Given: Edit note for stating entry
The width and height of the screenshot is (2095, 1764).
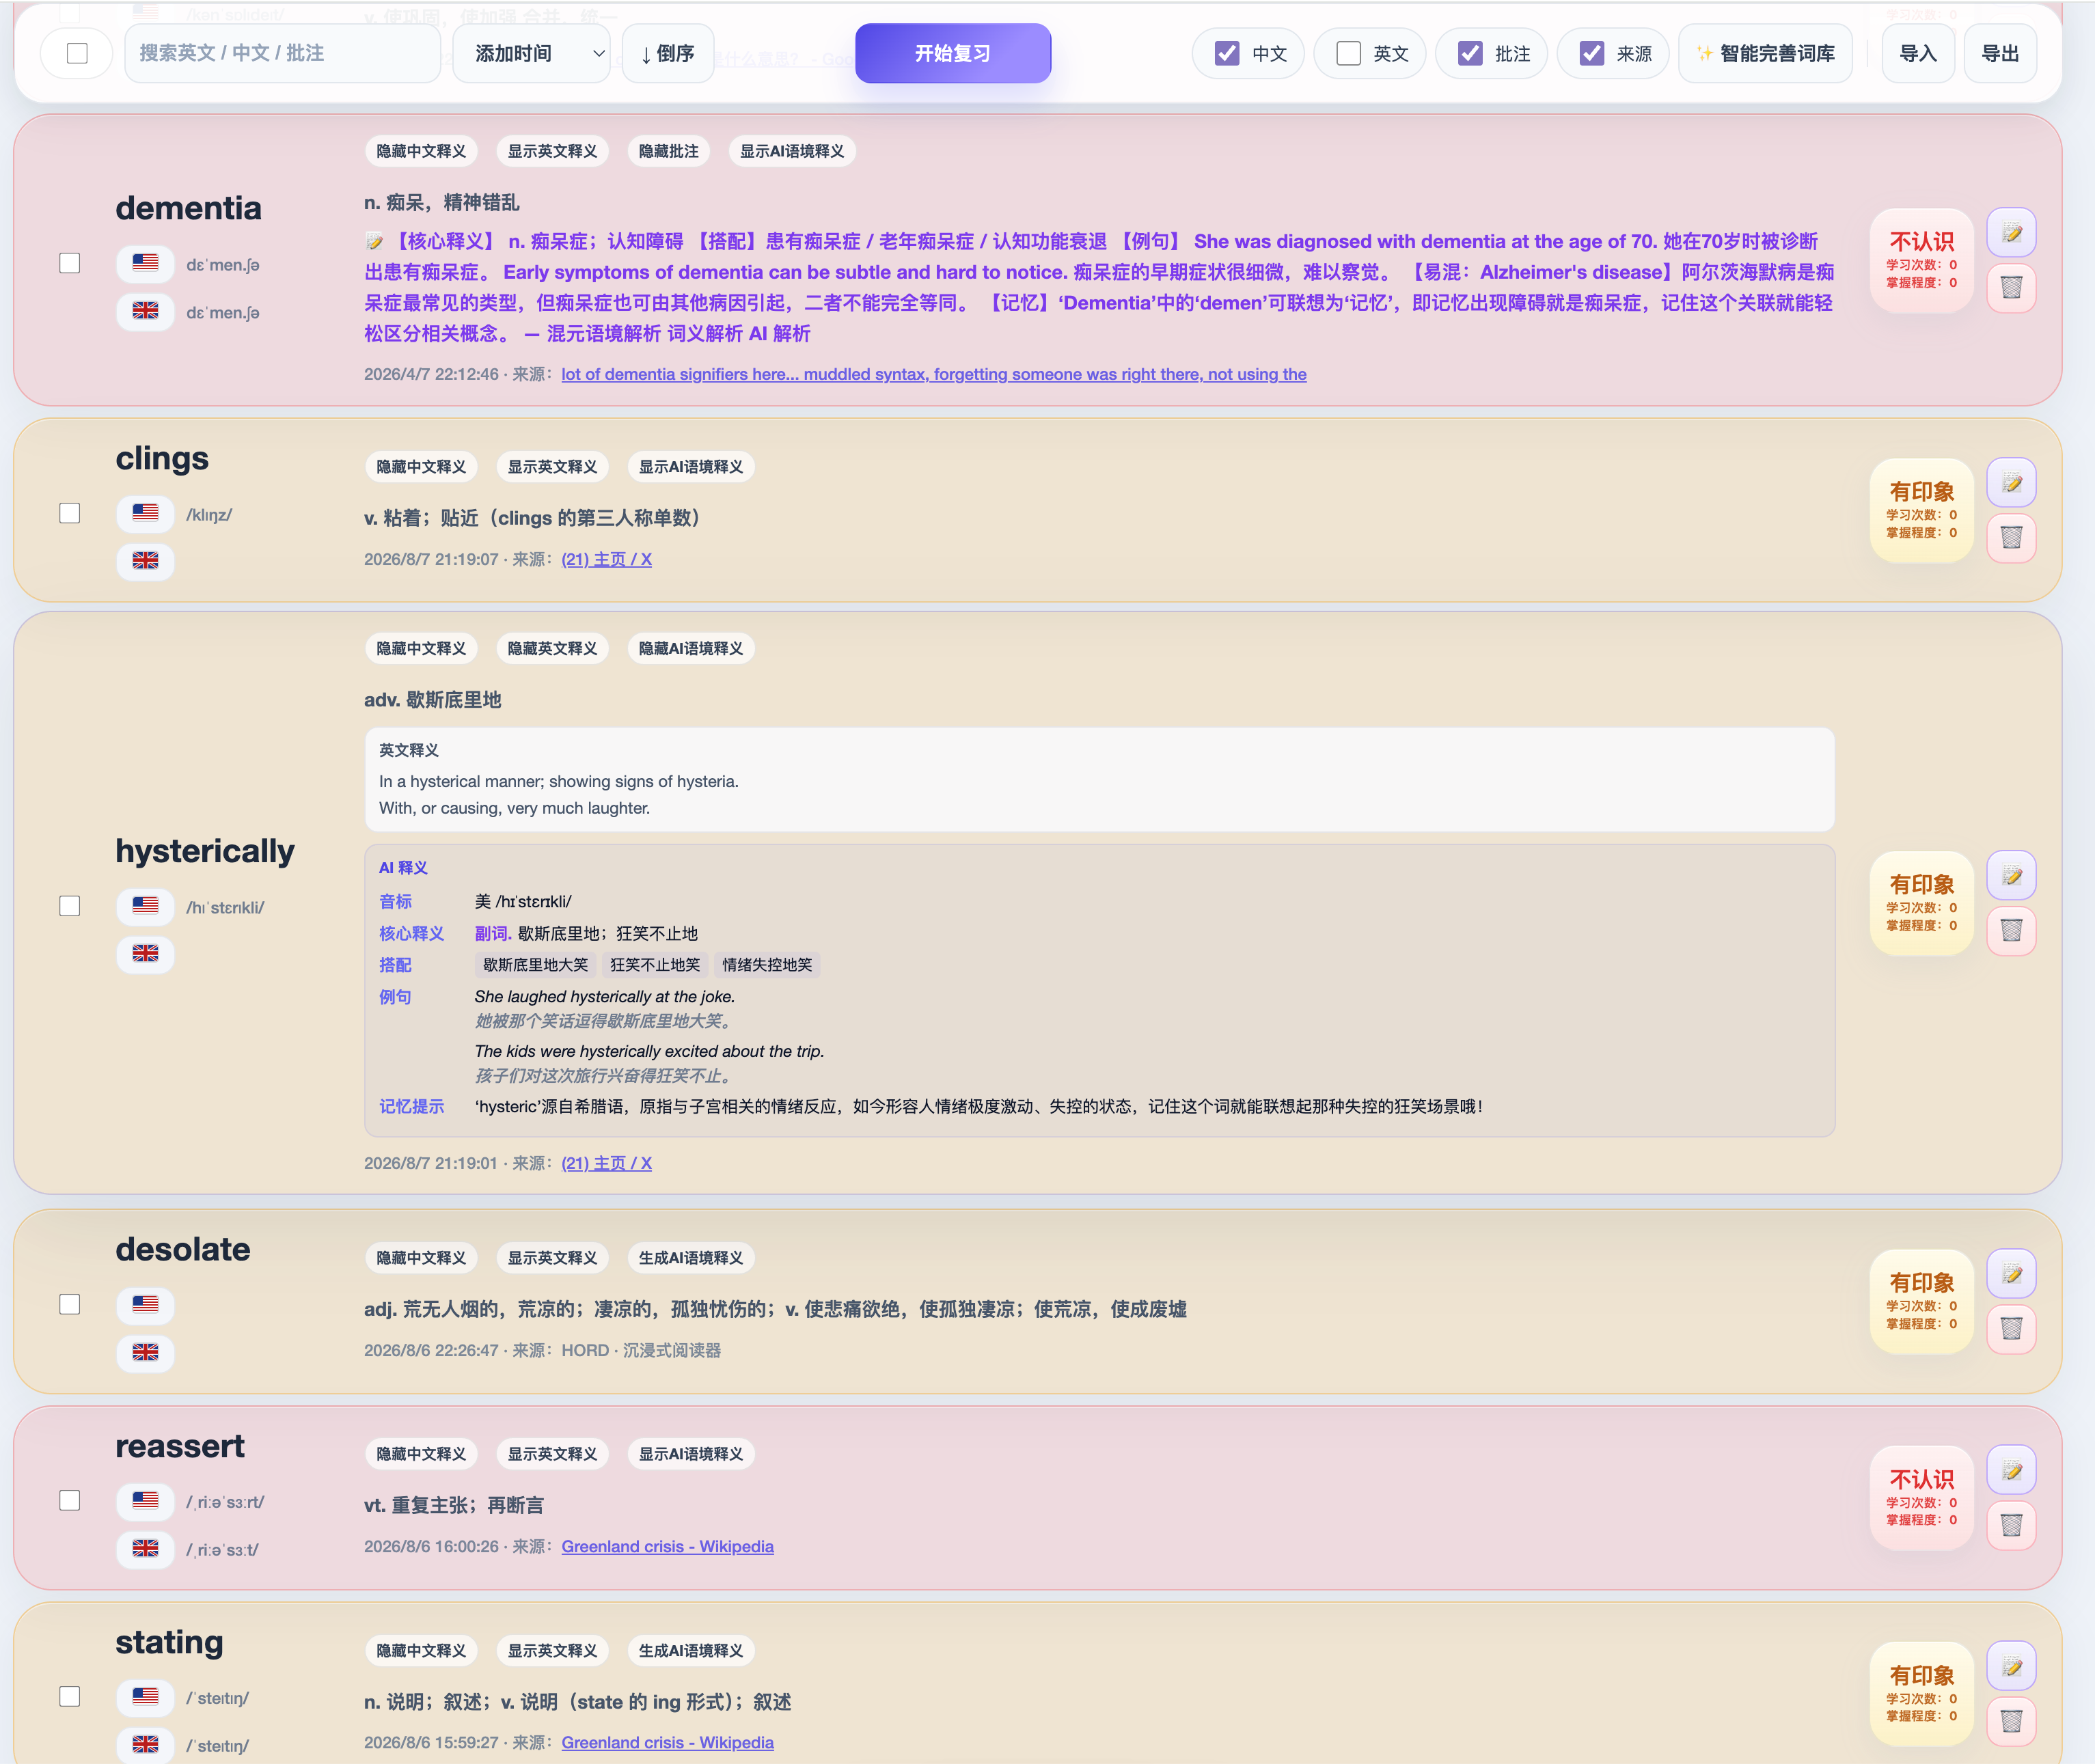Looking at the screenshot, I should pyautogui.click(x=2012, y=1666).
